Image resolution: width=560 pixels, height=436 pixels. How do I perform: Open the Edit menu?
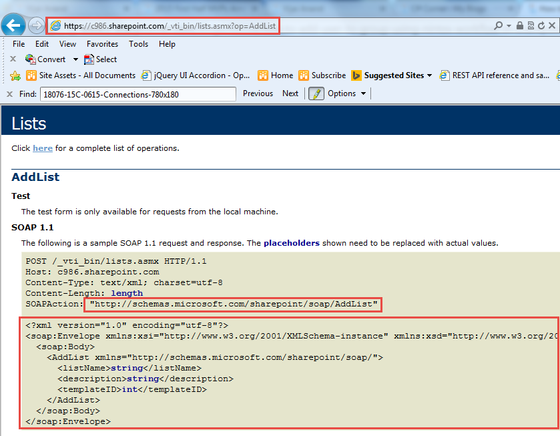(42, 44)
